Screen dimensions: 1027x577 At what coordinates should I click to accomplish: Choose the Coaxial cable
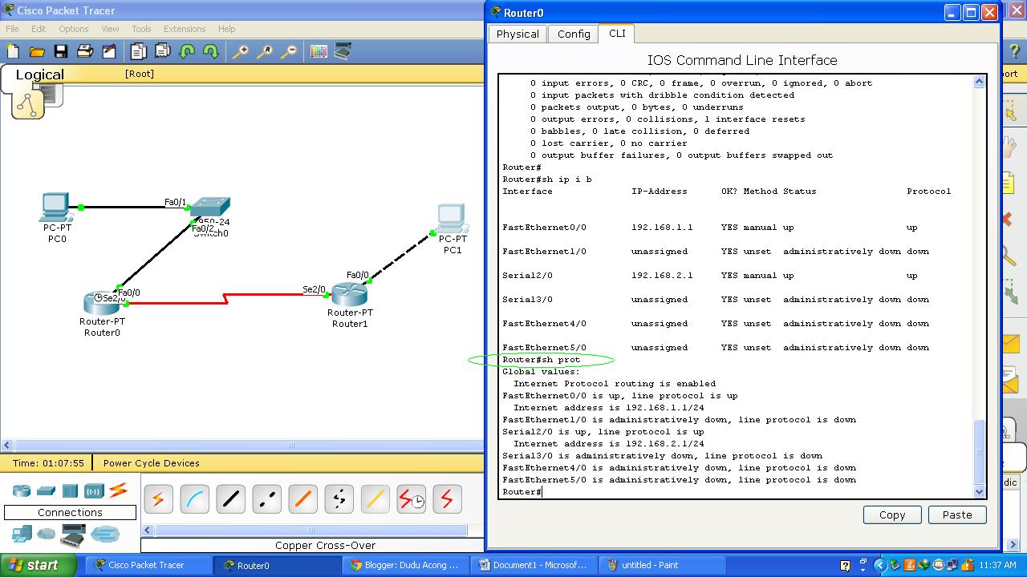click(x=375, y=499)
